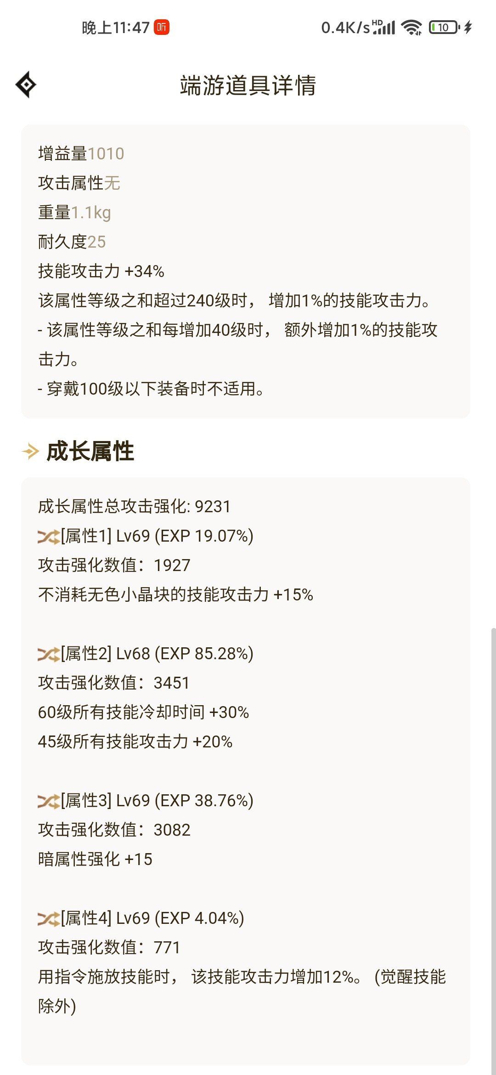Image resolution: width=496 pixels, height=1075 pixels.
Task: Tap the diamond back icon at top left
Action: [x=26, y=85]
